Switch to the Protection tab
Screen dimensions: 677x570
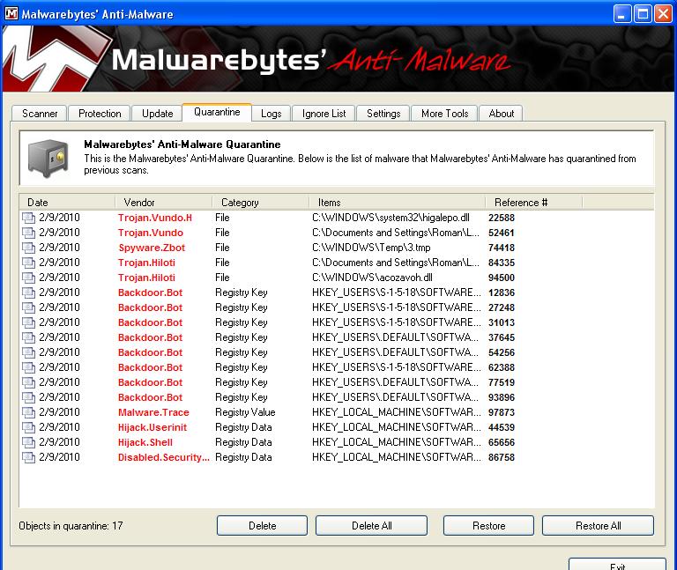[100, 114]
